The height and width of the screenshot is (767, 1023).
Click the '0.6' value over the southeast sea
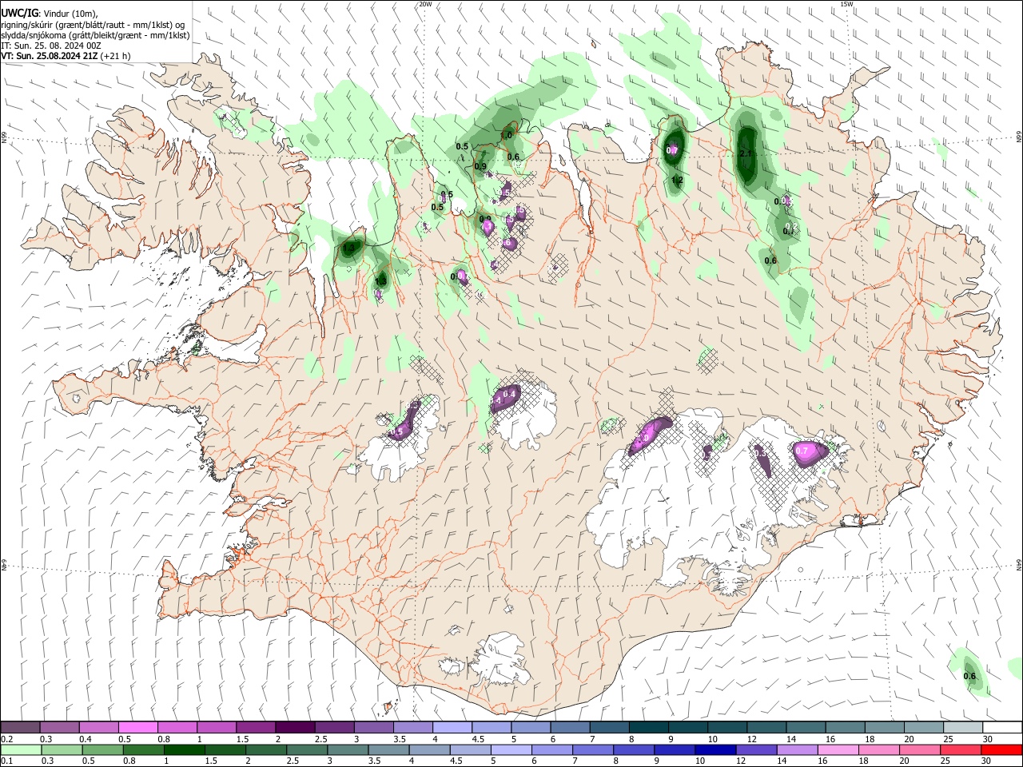pos(969,677)
